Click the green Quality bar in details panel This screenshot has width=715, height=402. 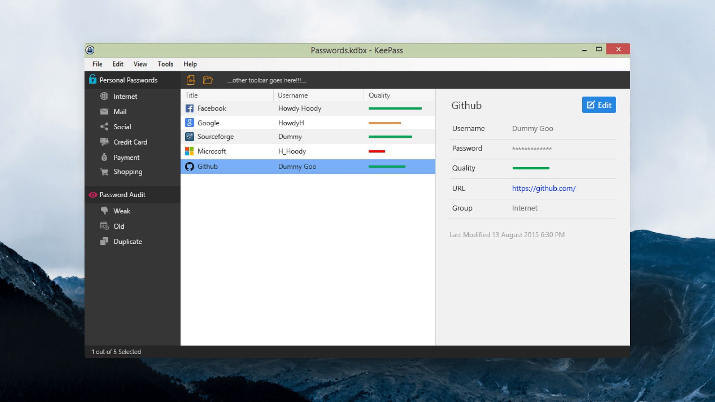point(531,168)
